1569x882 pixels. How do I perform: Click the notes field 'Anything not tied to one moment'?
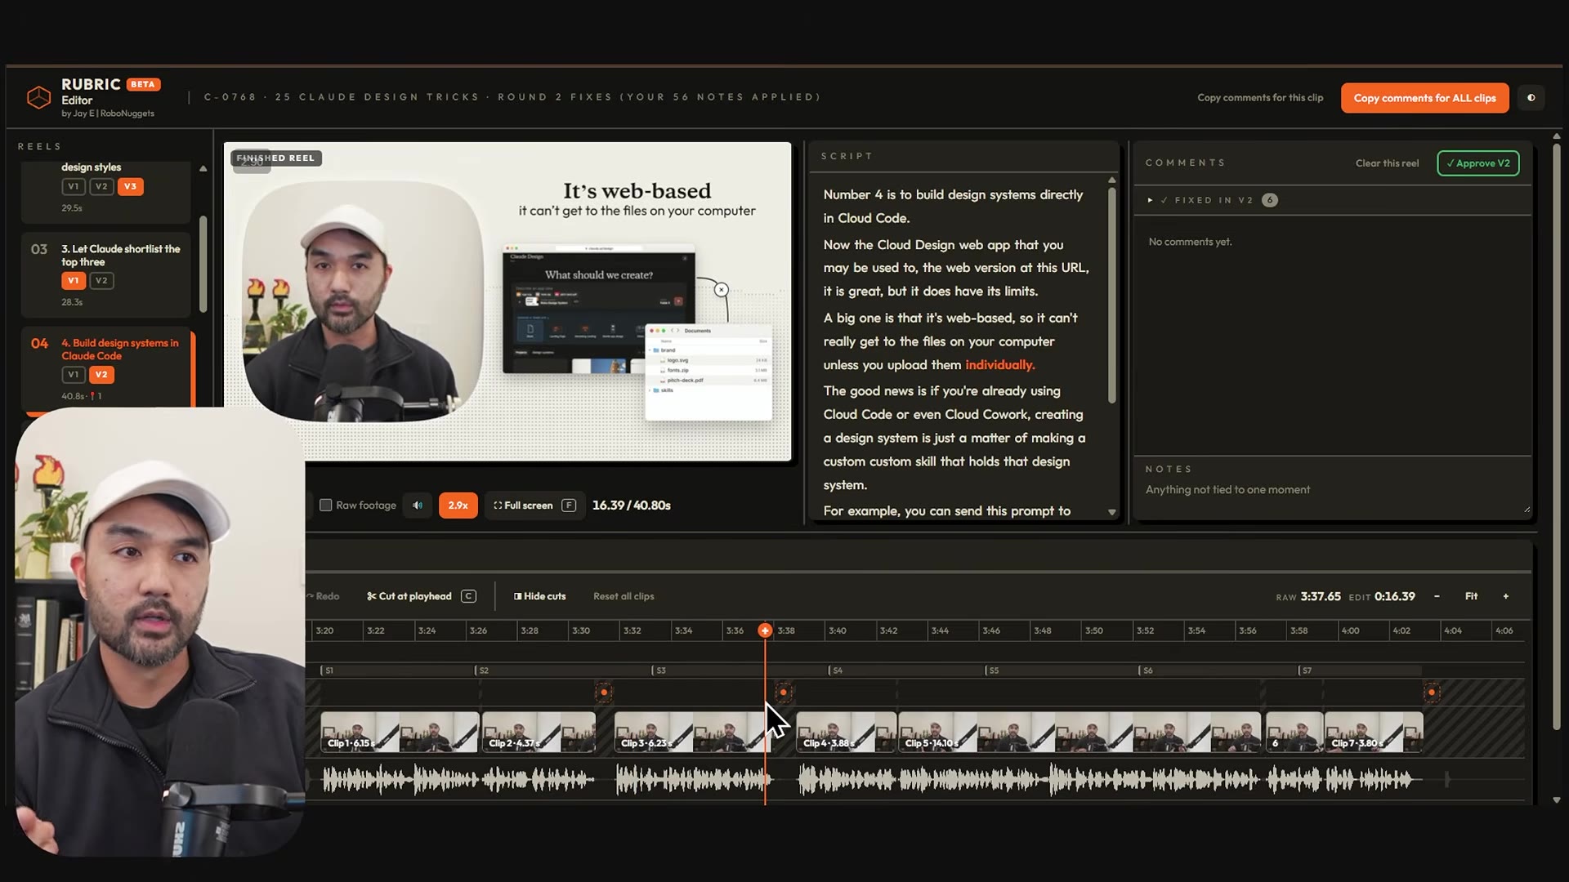(x=1332, y=490)
